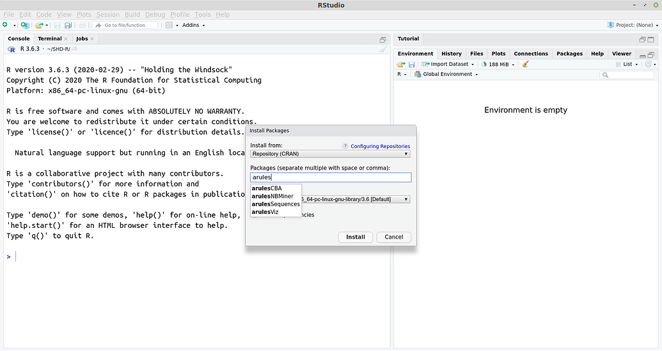Image resolution: width=662 pixels, height=351 pixels.
Task: Open the R language dropdown in Environment
Action: coord(402,74)
